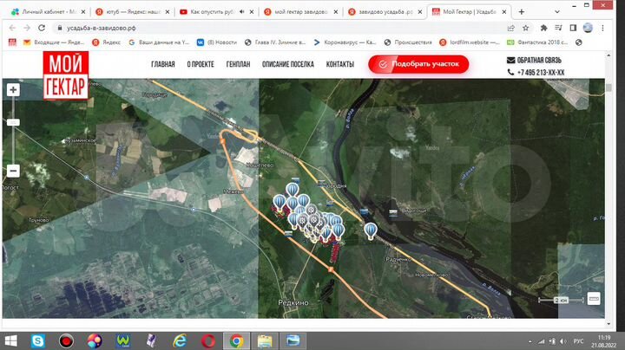625x350 pixels.
Task: Share this page via address bar icon
Action: [x=510, y=28]
